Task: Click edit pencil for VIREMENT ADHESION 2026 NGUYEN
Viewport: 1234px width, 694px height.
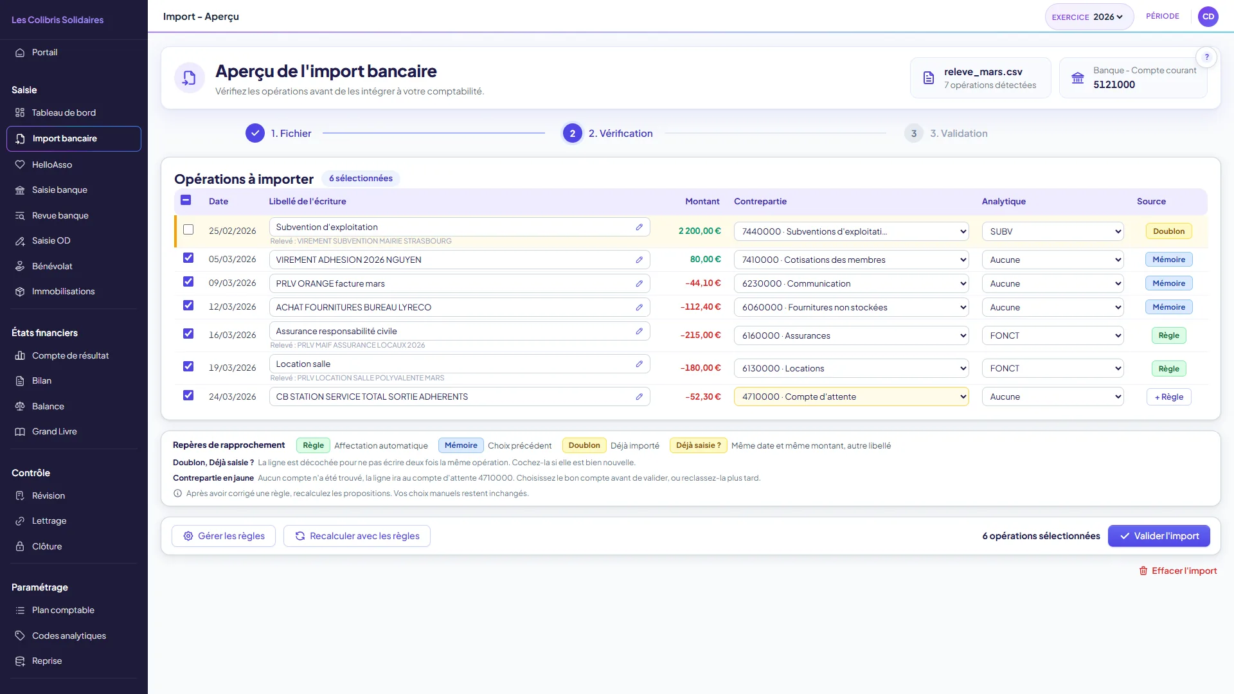Action: [x=639, y=260]
